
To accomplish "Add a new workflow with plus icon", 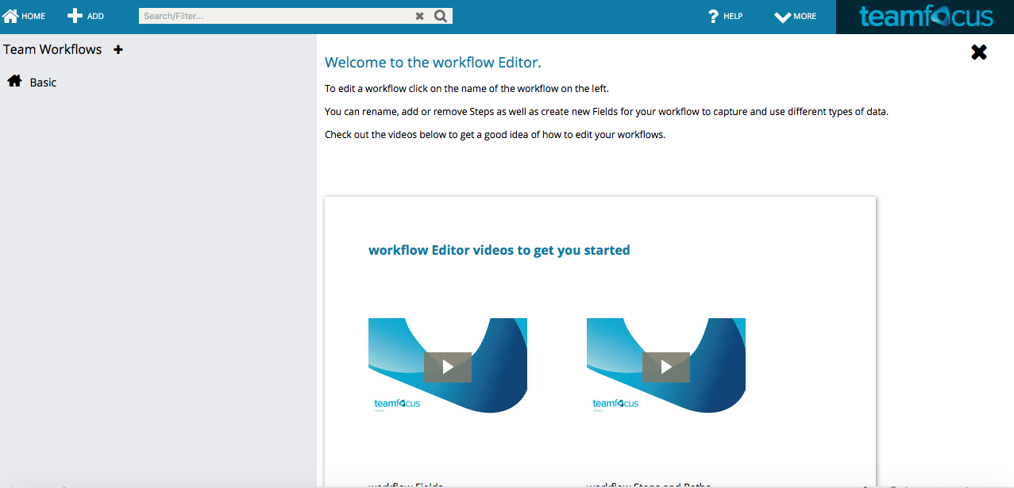I will pyautogui.click(x=118, y=49).
